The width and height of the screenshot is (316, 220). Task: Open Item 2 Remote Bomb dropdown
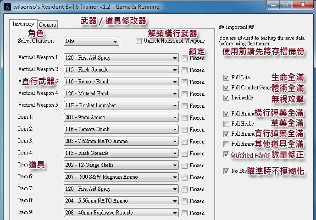click(121, 129)
